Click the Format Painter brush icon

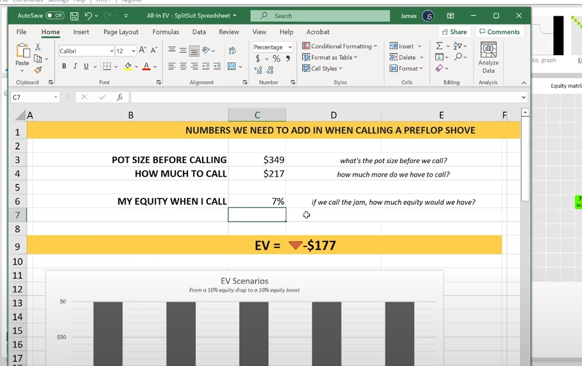[x=38, y=70]
